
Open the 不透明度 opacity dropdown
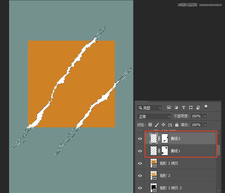pos(205,116)
